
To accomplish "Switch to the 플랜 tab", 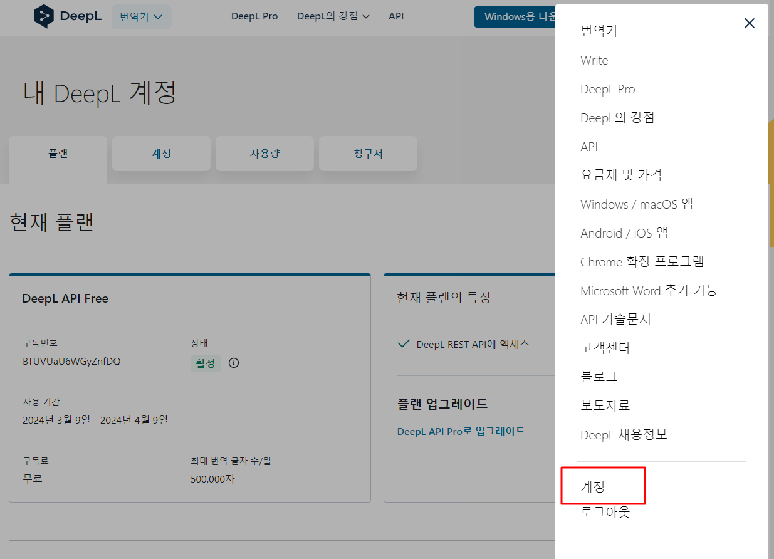I will (x=58, y=154).
